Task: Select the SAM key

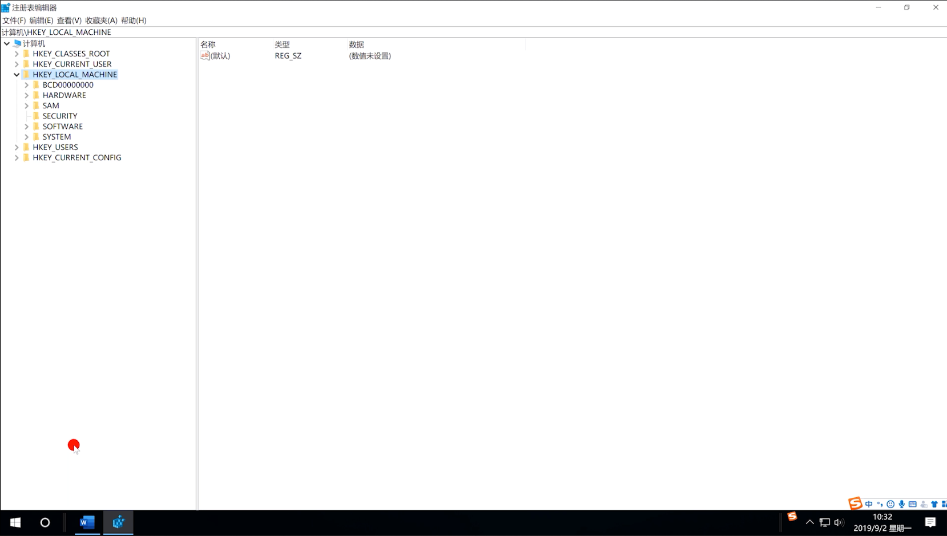Action: [51, 105]
